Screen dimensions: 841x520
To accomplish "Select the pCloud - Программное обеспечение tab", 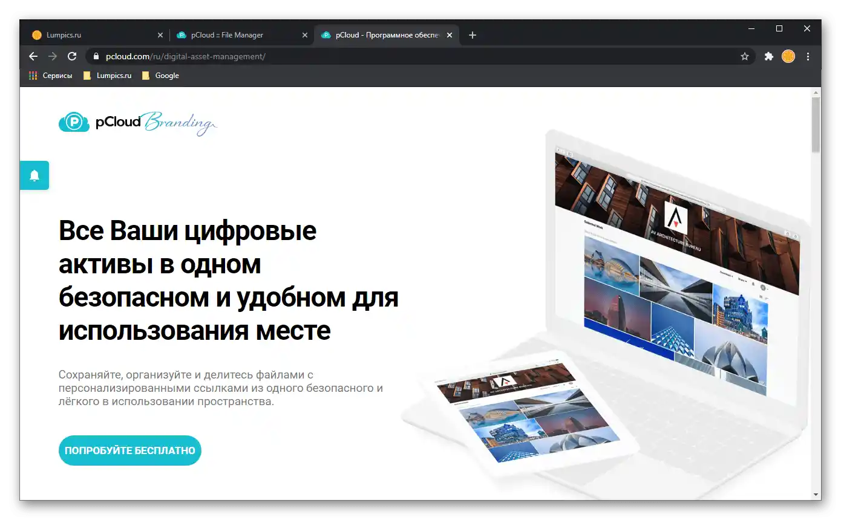I will [386, 35].
